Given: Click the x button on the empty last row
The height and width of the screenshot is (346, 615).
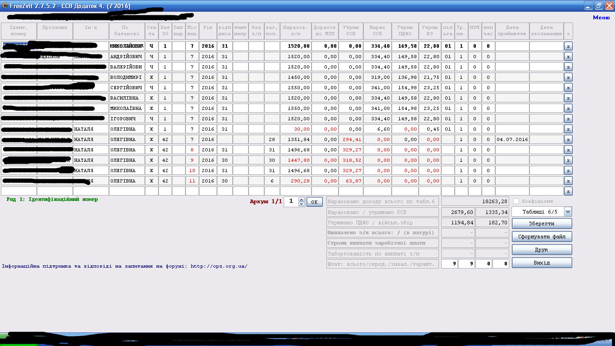Looking at the screenshot, I should click(568, 191).
